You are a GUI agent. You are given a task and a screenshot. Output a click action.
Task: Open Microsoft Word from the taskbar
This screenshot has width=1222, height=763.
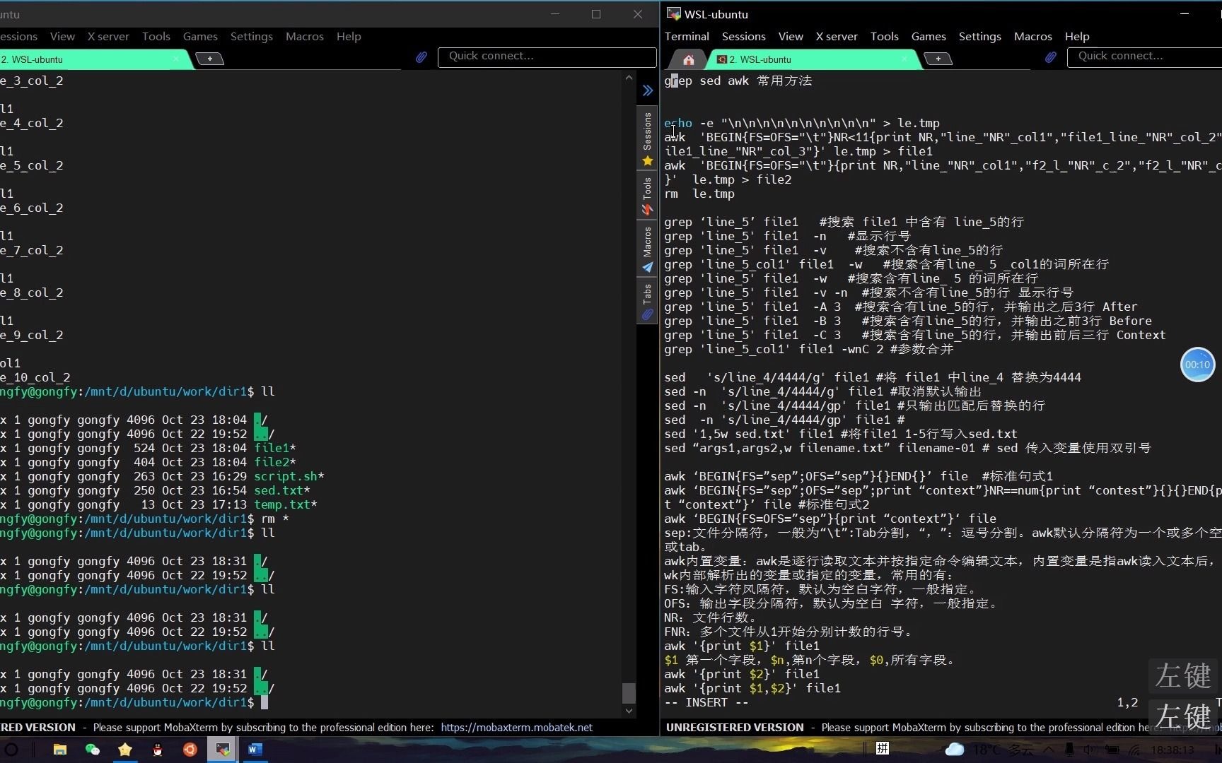[255, 750]
